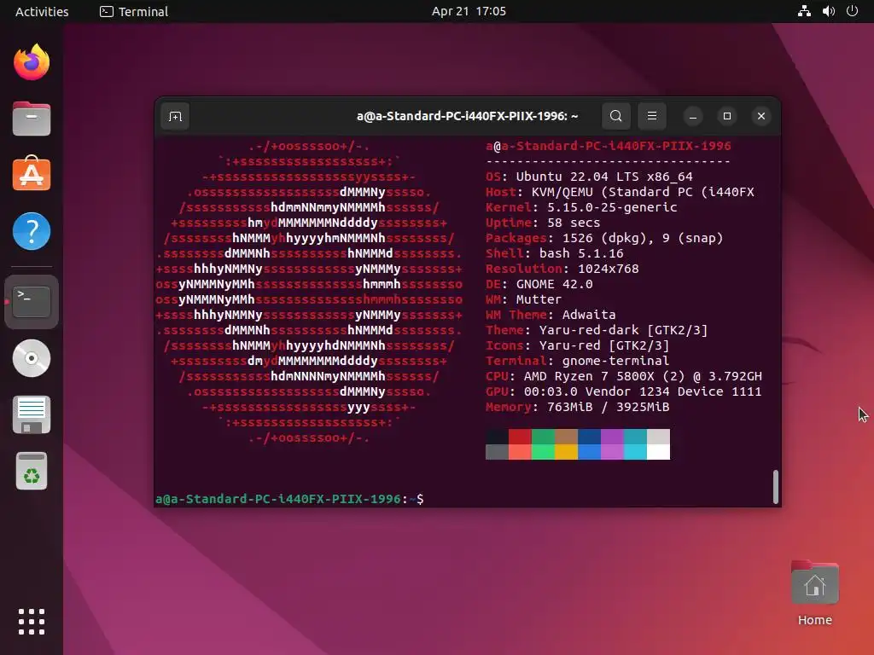The width and height of the screenshot is (874, 655).
Task: Click 'gnome-terminal' text
Action: [615, 361]
